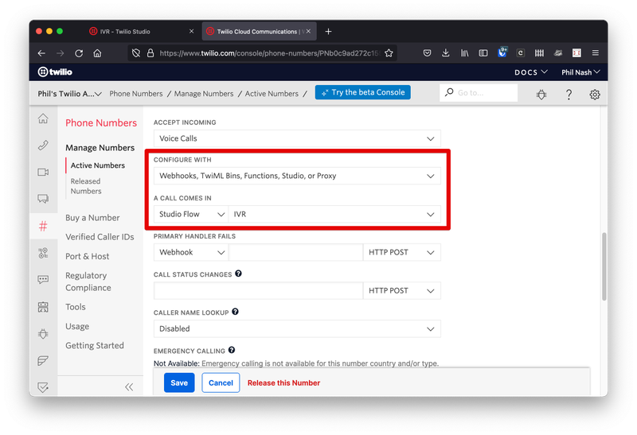Open Call Status Changes HTTP POST dropdown
Screen dimensions: 637x435
click(x=402, y=290)
